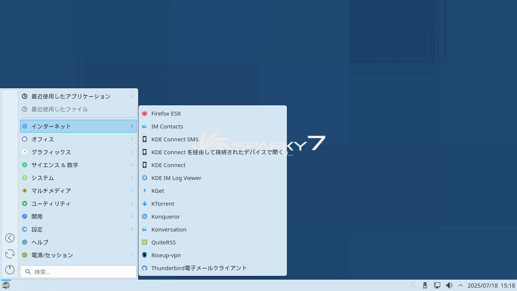517x291 pixels.
Task: Expand the ユーティリティ category arrow
Action: 132,204
